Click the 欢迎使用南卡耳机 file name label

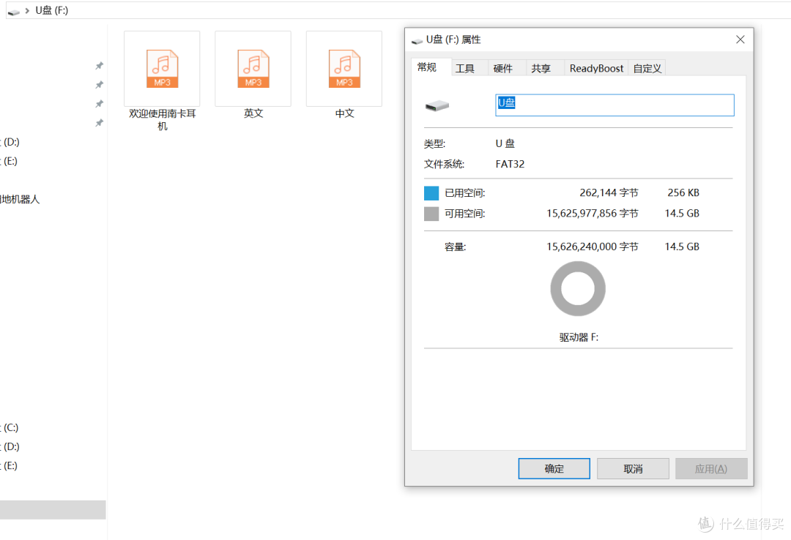click(x=162, y=120)
